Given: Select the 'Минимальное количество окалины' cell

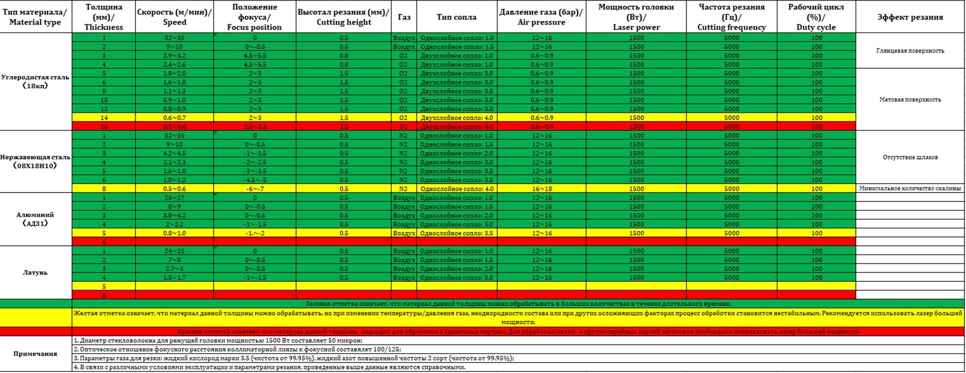Looking at the screenshot, I should (910, 188).
